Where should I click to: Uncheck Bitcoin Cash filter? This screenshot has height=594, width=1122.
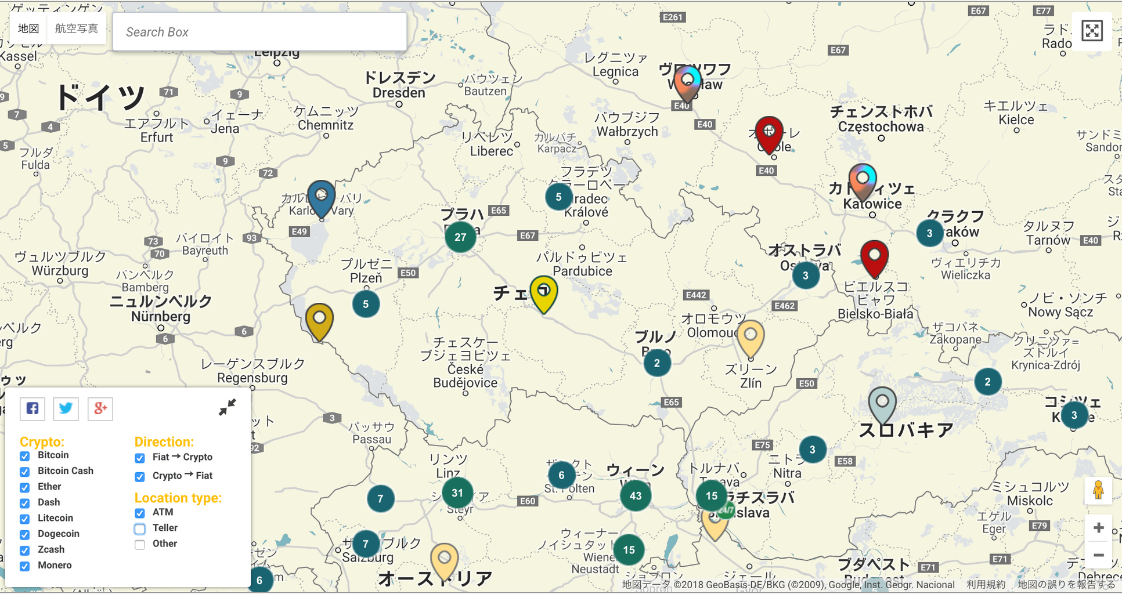[24, 472]
